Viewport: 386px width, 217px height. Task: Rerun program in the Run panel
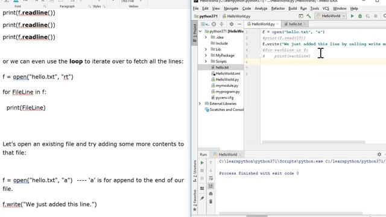(202, 163)
